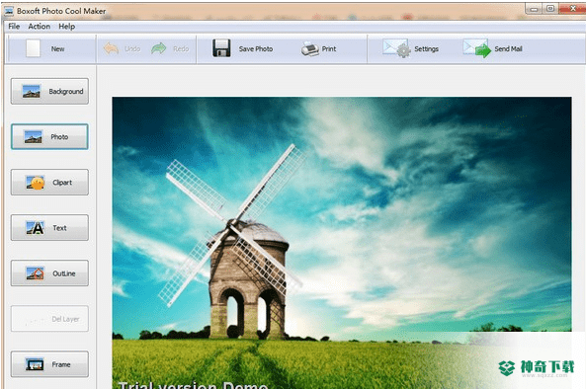Click the green Redo arrow icon
This screenshot has height=389, width=586.
159,48
